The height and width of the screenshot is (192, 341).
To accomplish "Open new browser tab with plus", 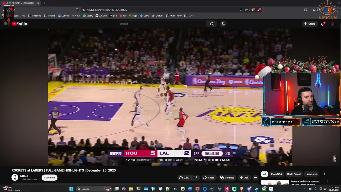I will point(44,3).
